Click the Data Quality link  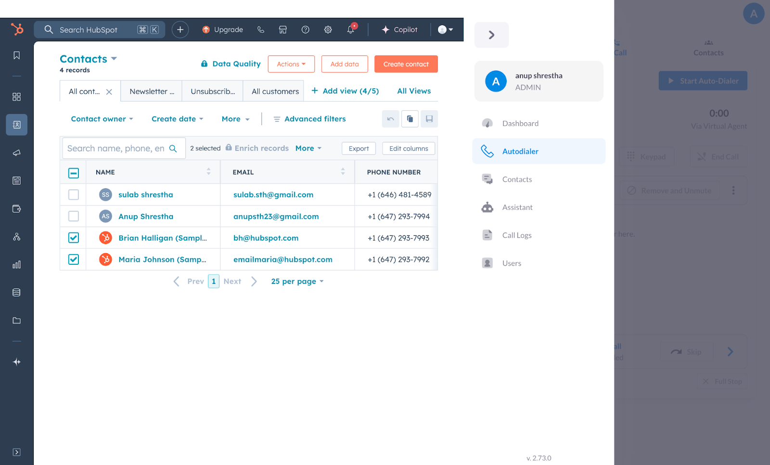pos(231,64)
